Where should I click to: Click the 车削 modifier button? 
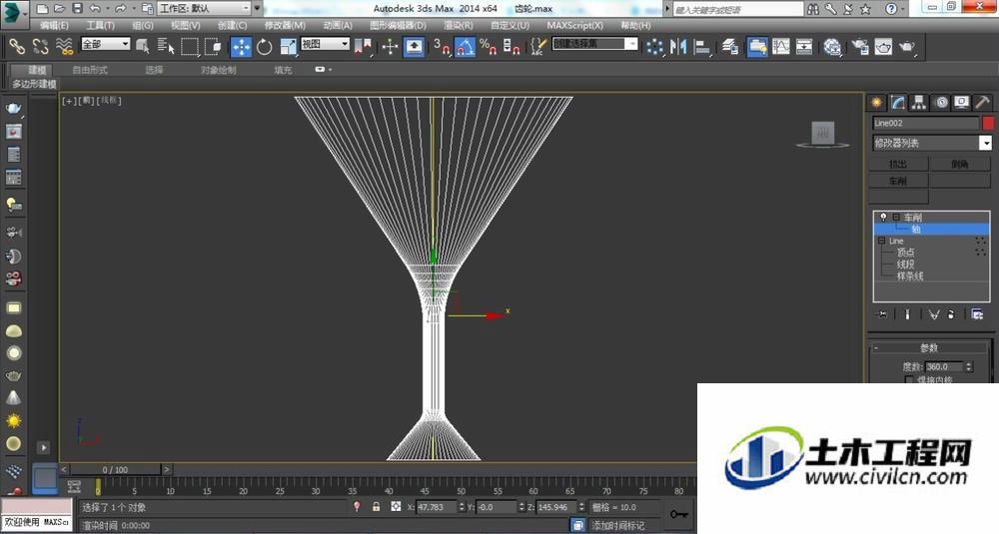(x=898, y=181)
